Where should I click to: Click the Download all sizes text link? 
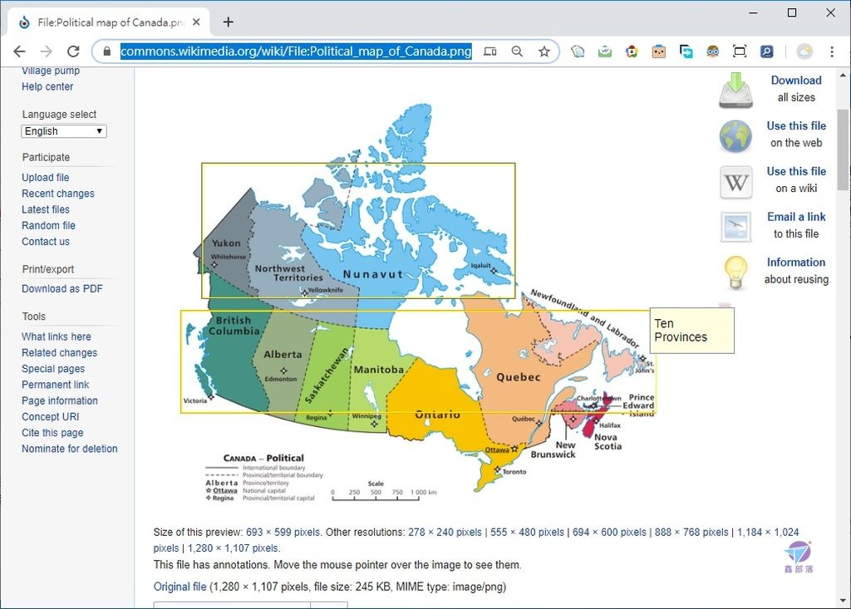[796, 81]
